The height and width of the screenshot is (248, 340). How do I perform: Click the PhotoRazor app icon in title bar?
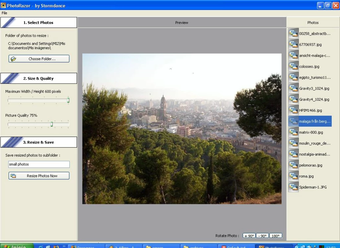tap(3, 6)
